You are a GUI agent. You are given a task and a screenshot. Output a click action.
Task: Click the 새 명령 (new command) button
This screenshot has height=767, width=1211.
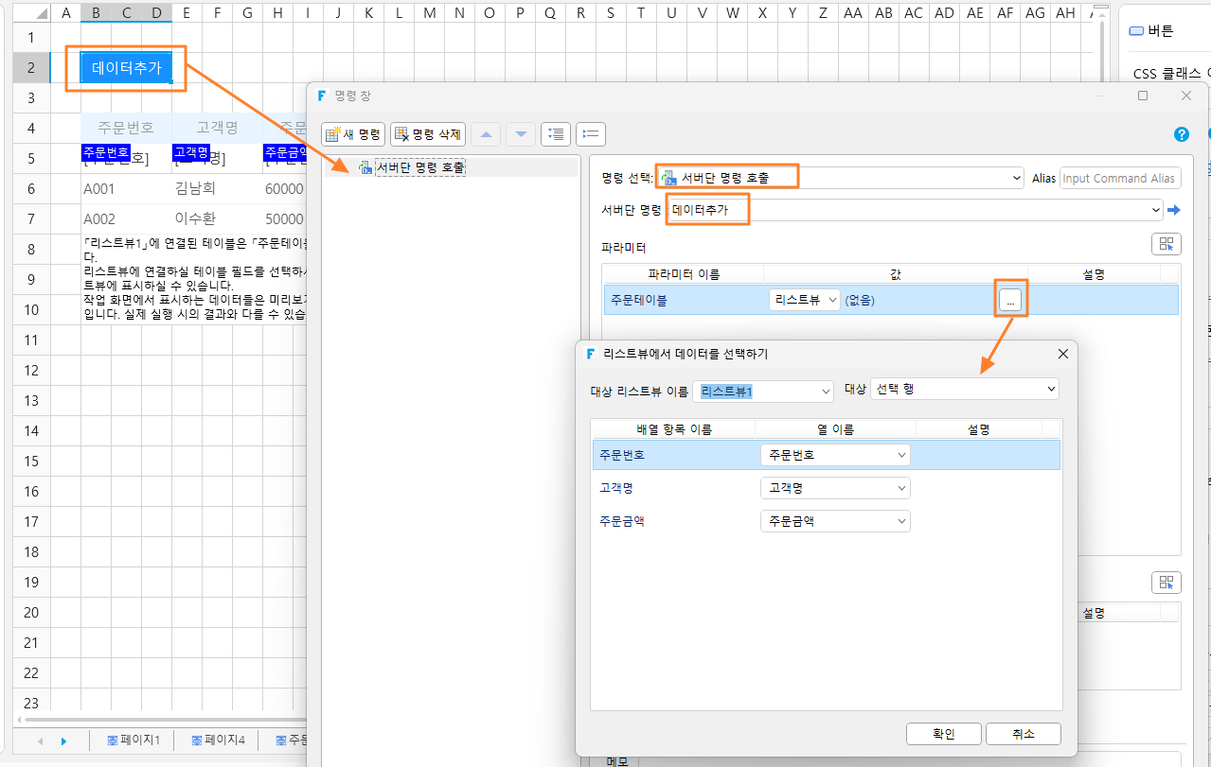point(353,134)
